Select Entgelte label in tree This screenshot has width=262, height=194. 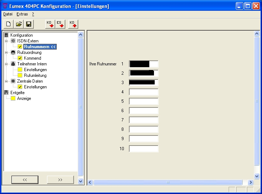click(17, 92)
